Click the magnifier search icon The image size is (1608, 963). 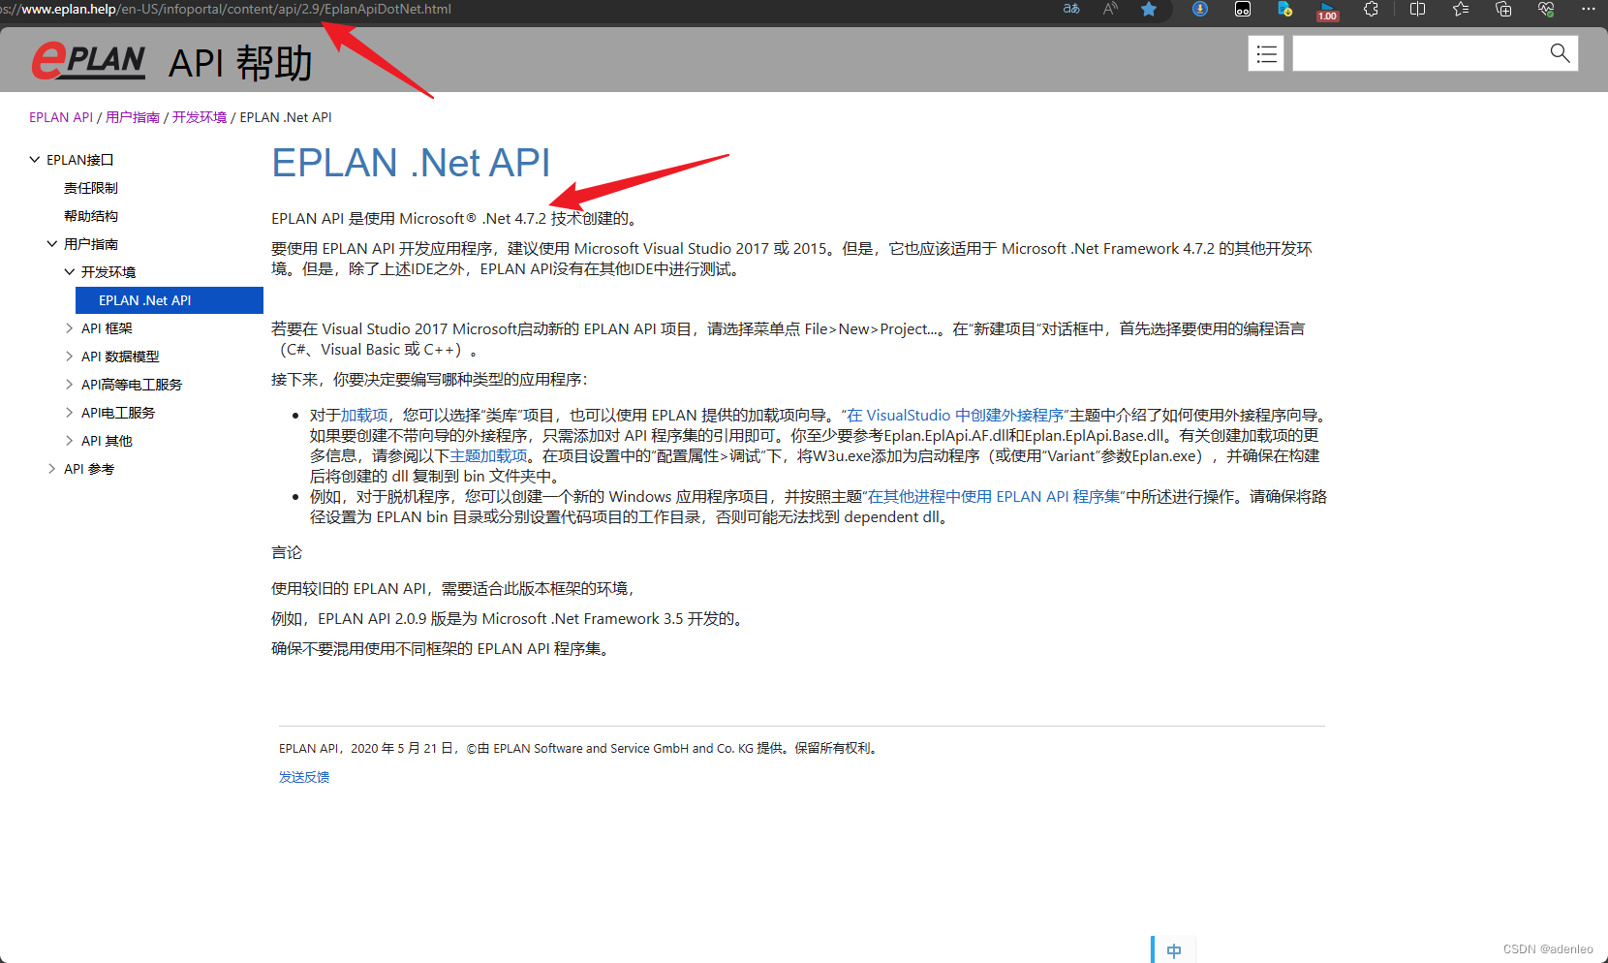click(x=1560, y=53)
